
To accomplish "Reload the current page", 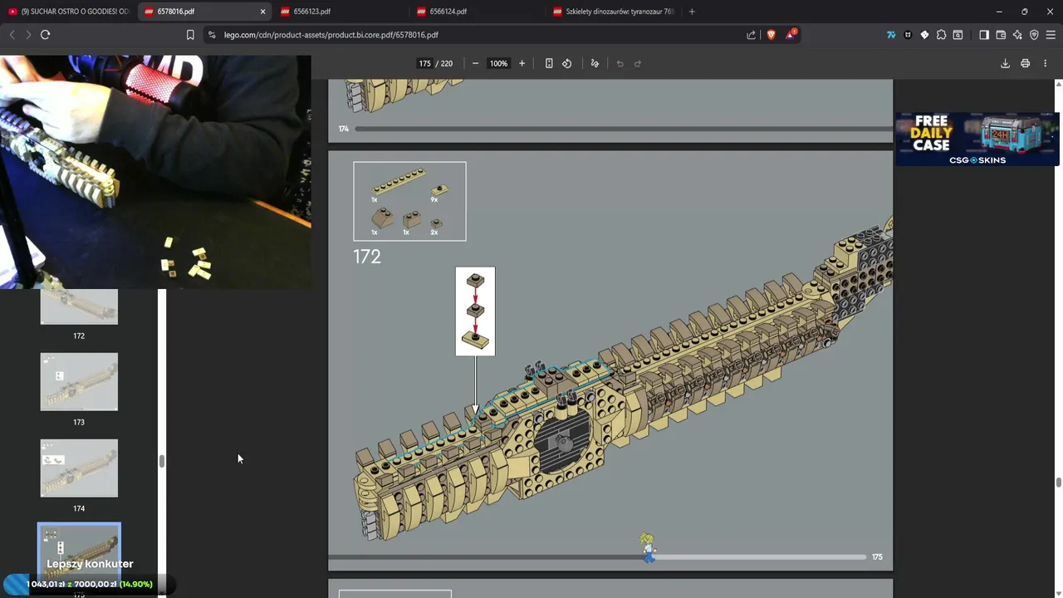I will [x=45, y=35].
